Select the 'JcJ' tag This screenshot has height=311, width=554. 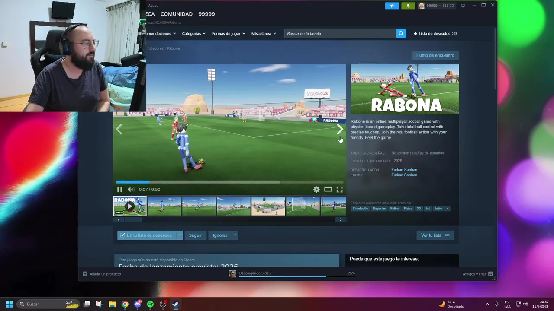point(428,209)
